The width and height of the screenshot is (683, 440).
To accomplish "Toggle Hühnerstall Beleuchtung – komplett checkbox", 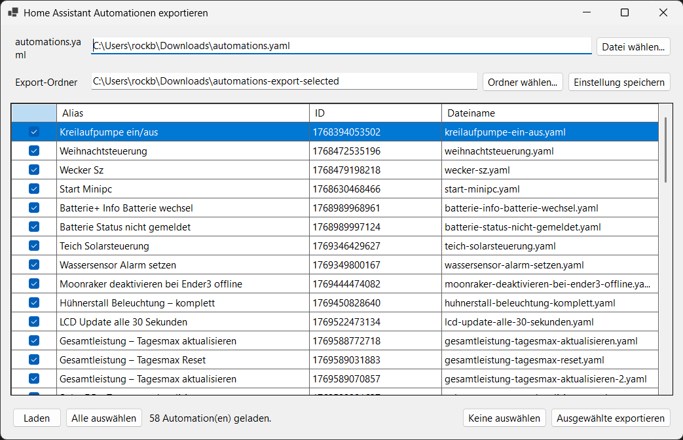I will click(x=34, y=302).
